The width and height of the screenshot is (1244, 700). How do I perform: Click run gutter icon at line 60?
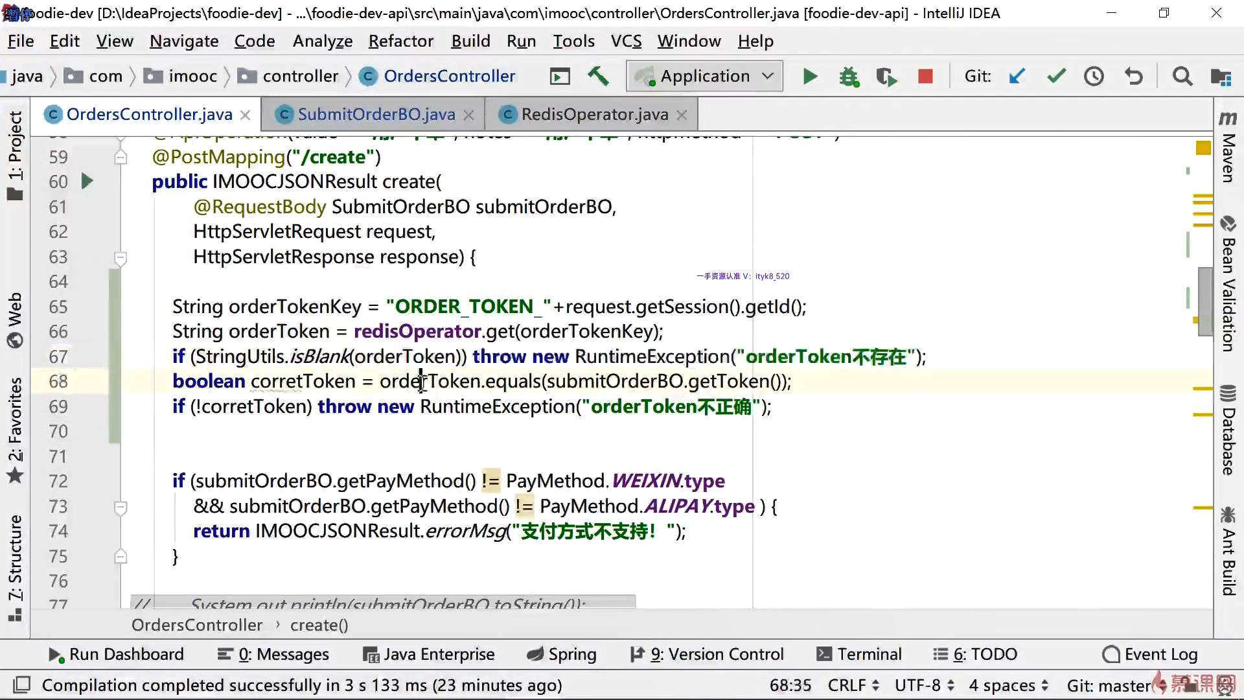point(87,181)
